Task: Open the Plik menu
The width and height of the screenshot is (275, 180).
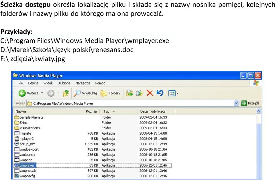Action: coord(21,83)
